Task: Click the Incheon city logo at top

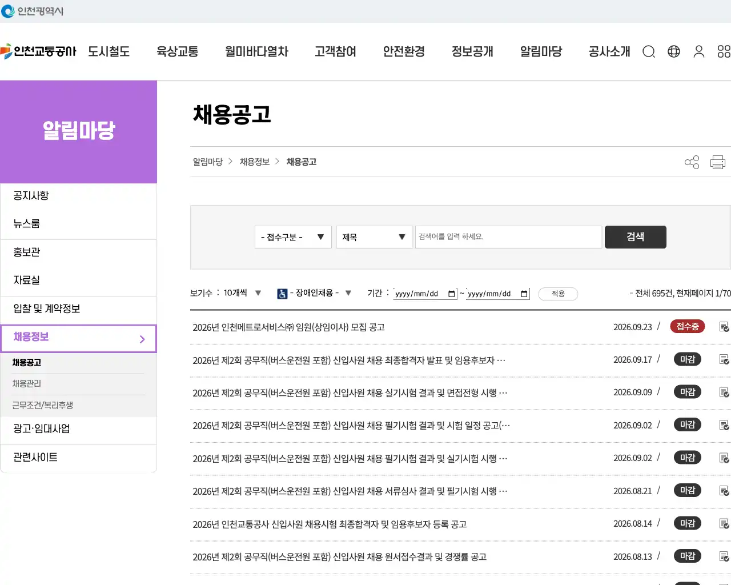Action: tap(33, 11)
